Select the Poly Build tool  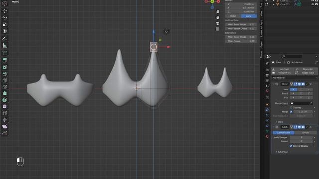[5, 93]
